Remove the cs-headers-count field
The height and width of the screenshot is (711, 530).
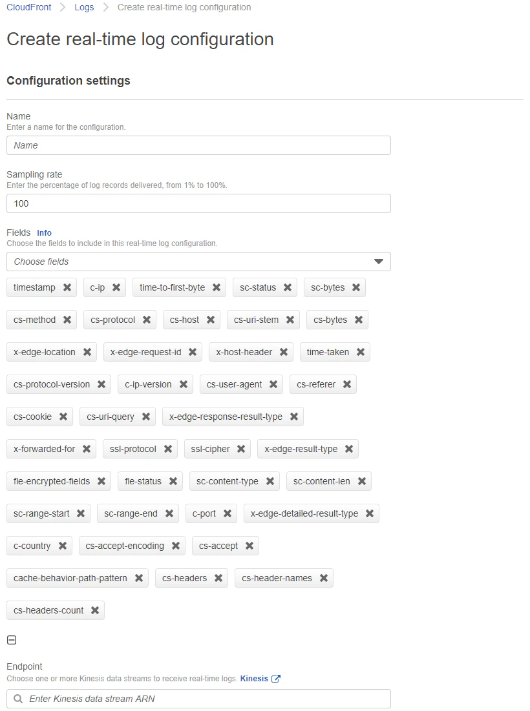[94, 610]
